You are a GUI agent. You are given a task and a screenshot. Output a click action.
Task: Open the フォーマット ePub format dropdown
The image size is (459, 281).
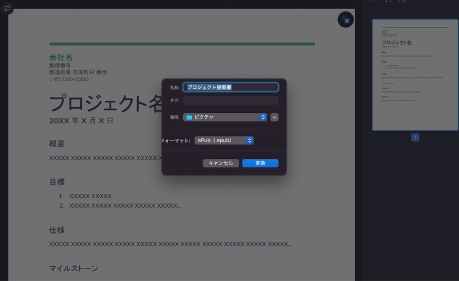point(224,140)
